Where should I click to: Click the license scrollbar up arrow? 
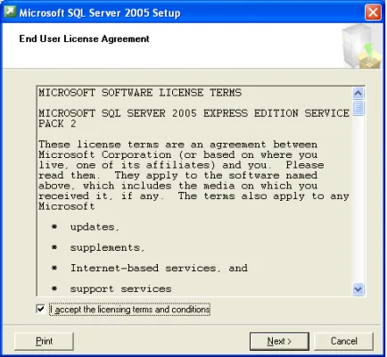tap(358, 94)
